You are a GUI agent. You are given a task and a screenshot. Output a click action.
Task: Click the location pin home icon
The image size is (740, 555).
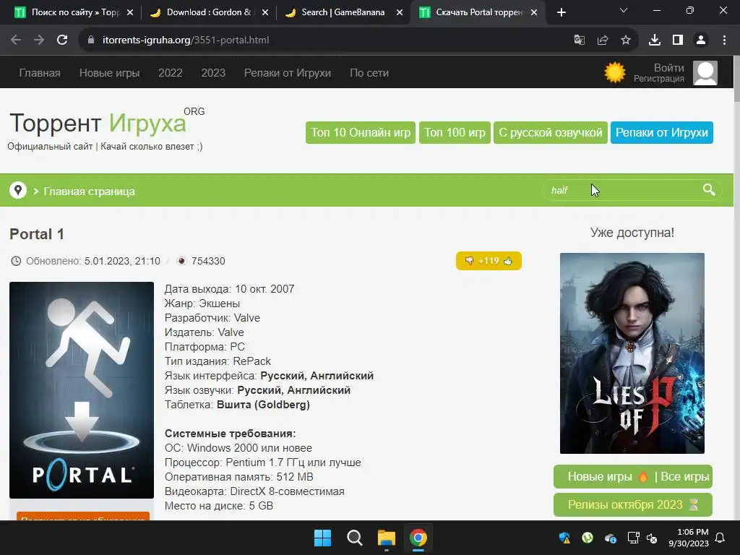pos(18,190)
